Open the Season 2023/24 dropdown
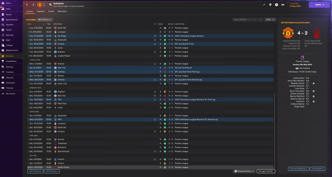The image size is (332, 177). click(242, 20)
